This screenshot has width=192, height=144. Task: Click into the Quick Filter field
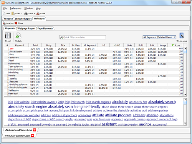point(83,37)
